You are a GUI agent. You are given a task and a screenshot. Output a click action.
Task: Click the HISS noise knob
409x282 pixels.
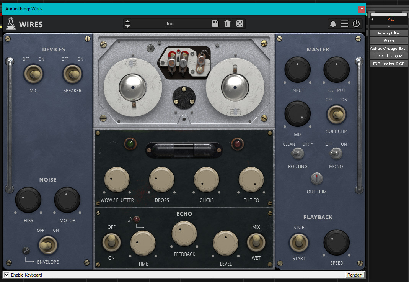click(28, 200)
